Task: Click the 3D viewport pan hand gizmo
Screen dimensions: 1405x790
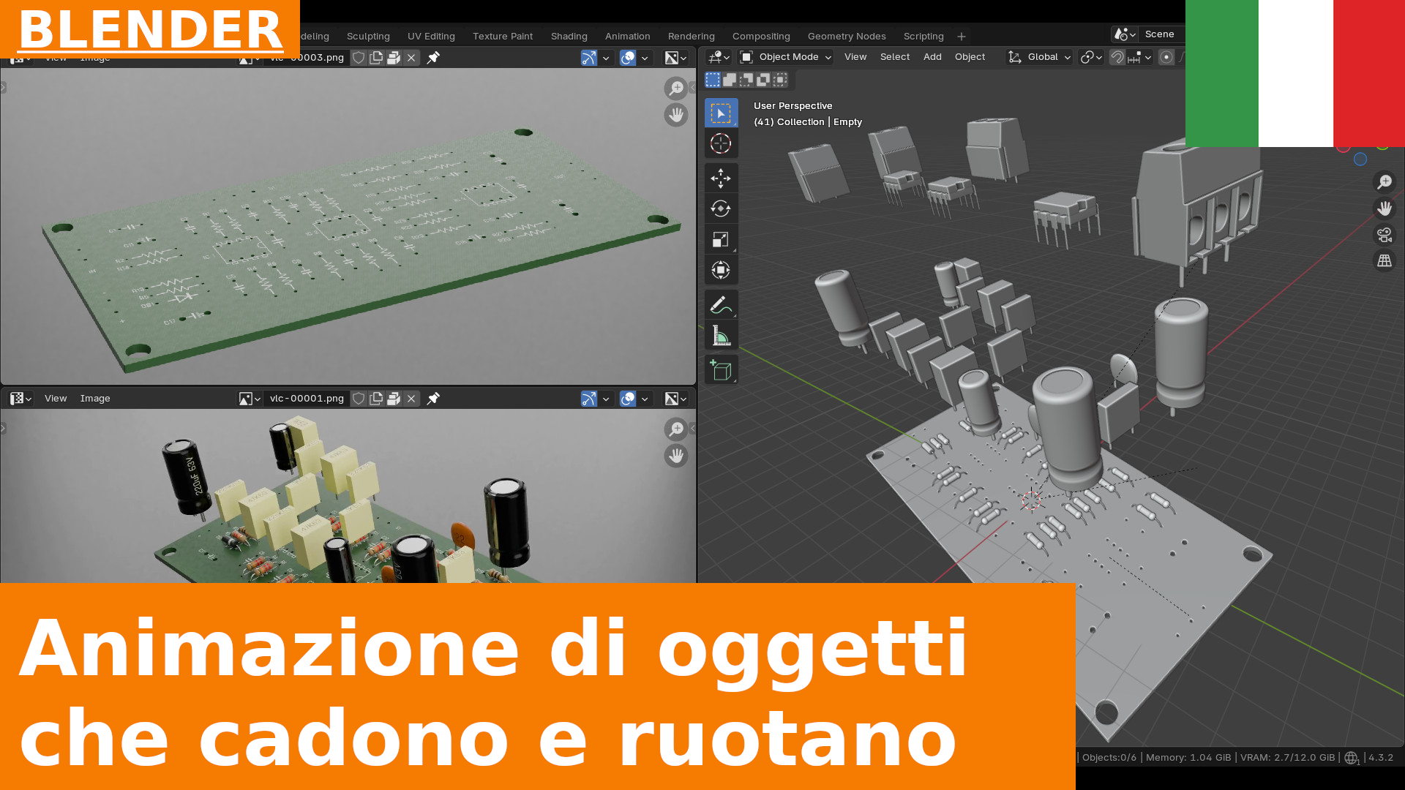Action: coord(1385,208)
